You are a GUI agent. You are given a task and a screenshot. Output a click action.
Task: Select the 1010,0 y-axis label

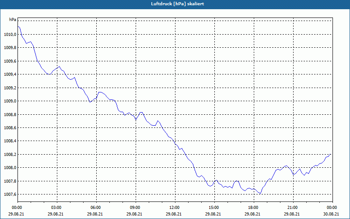[10, 35]
